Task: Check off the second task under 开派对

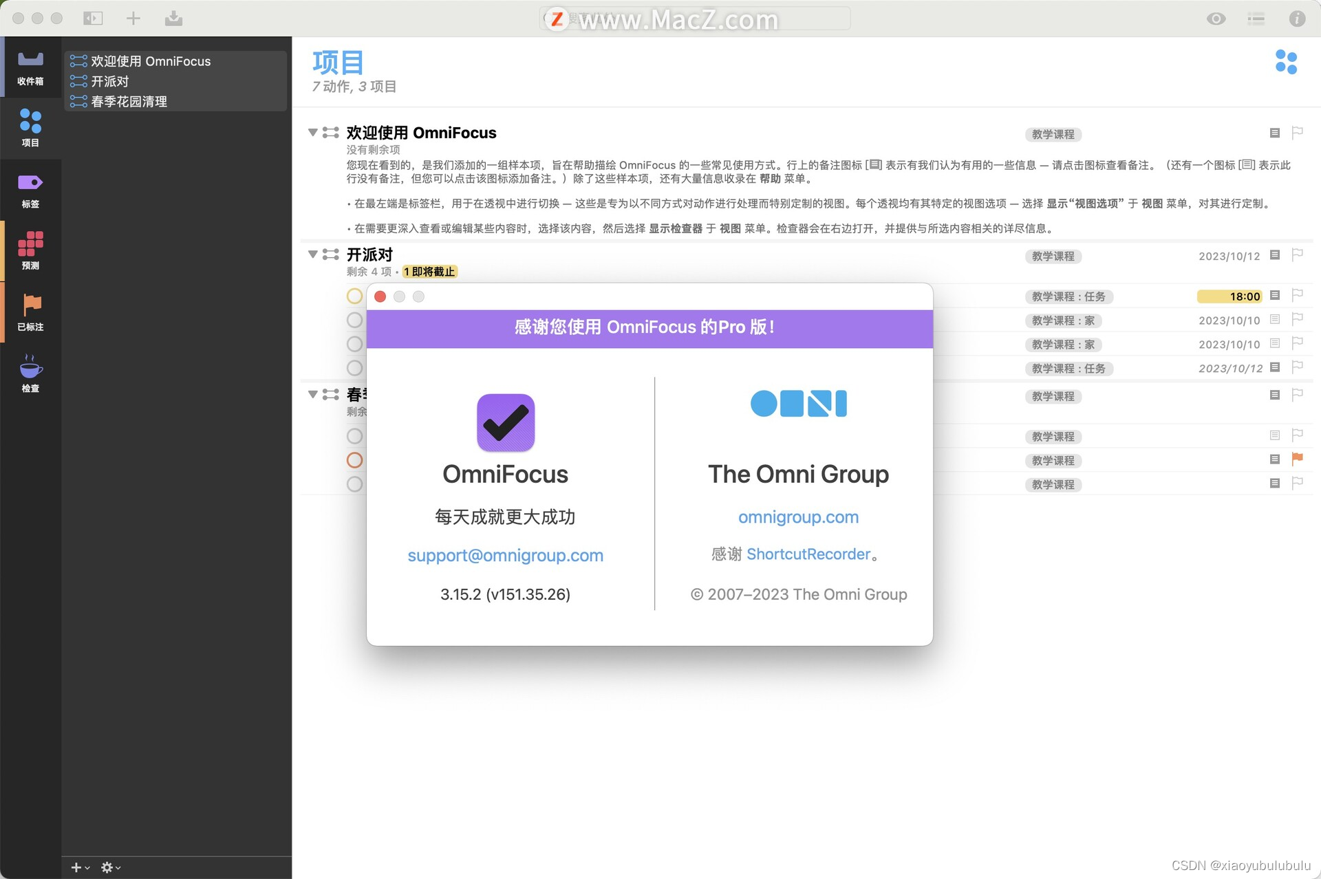Action: coord(354,320)
